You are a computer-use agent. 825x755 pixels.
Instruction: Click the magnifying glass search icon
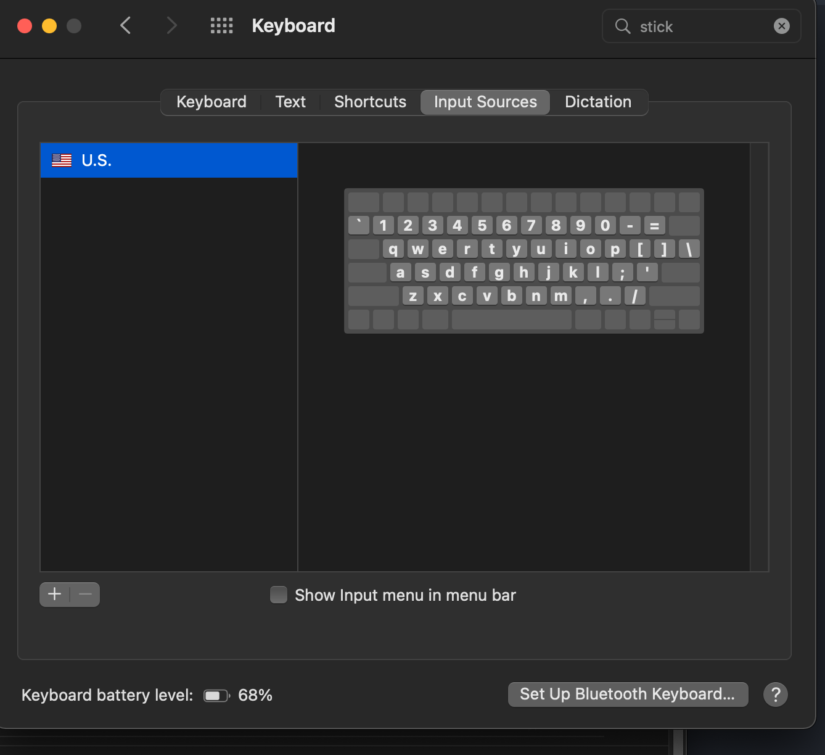point(622,26)
